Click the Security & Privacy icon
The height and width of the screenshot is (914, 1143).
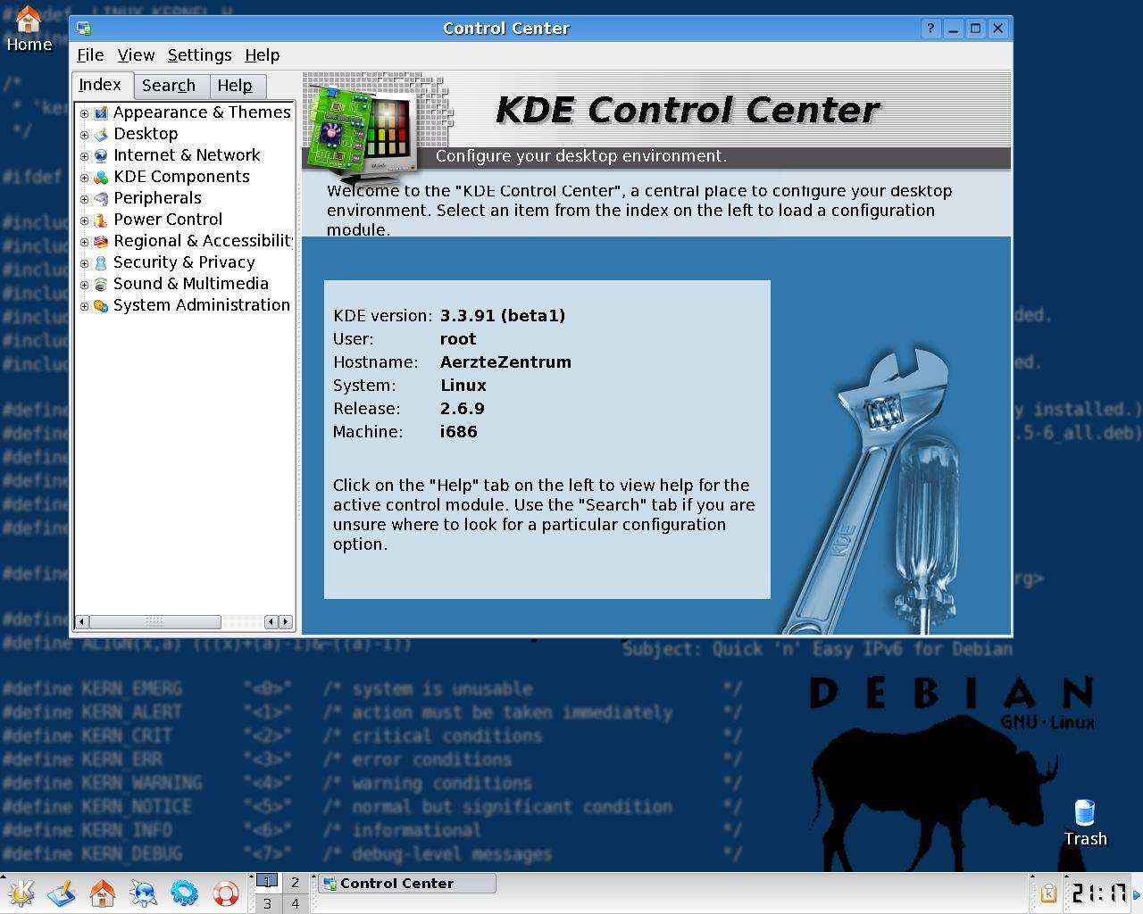(101, 262)
